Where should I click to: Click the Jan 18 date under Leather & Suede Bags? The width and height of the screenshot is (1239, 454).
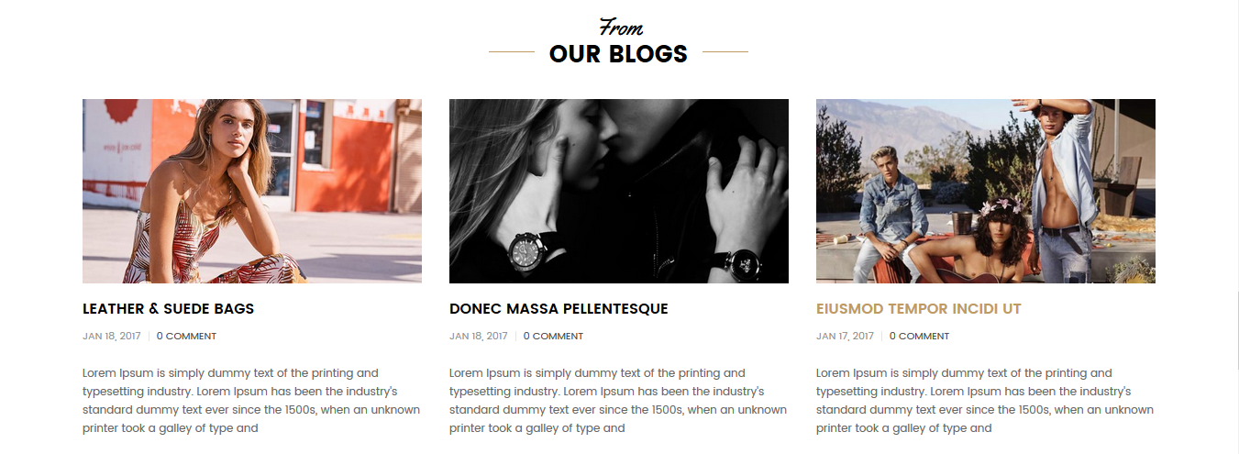pyautogui.click(x=112, y=337)
